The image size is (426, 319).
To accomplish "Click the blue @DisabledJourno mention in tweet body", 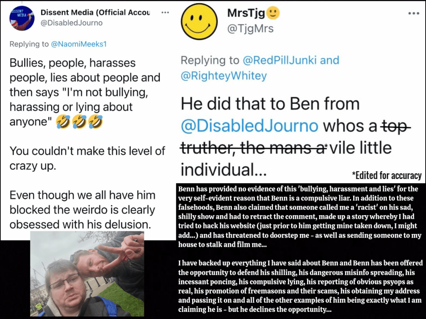I will pos(250,126).
